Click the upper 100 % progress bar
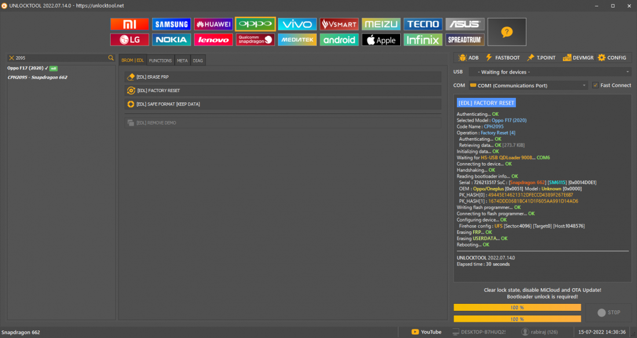Image resolution: width=637 pixels, height=338 pixels. (517, 307)
